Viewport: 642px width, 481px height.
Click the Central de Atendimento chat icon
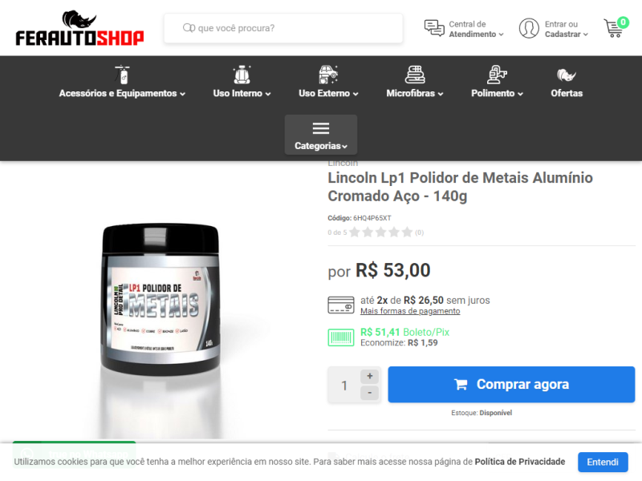[x=434, y=28]
